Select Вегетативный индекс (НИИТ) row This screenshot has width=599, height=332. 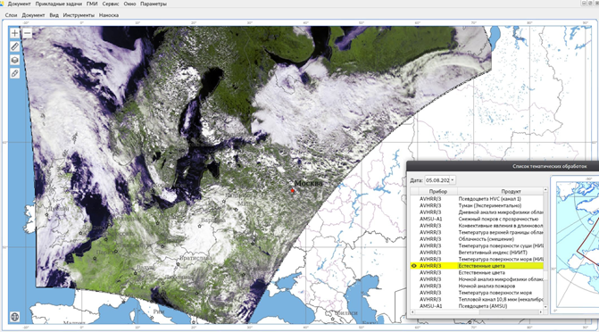coord(477,253)
